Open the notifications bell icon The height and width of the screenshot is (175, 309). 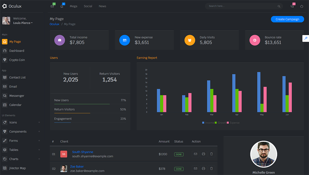coord(62,6)
